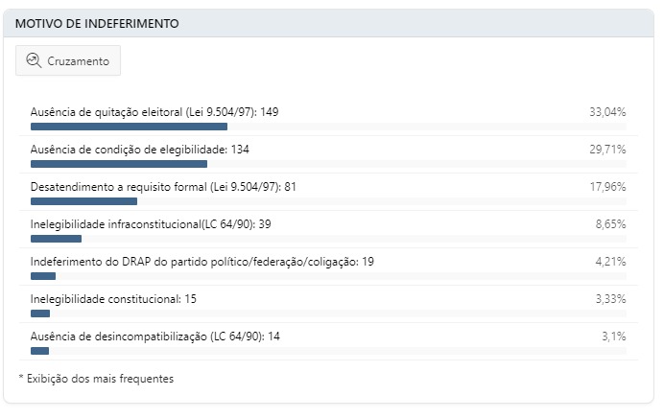Click the bar under Indeferimento do DRAP
Screen dimensions: 664x418
point(43,276)
